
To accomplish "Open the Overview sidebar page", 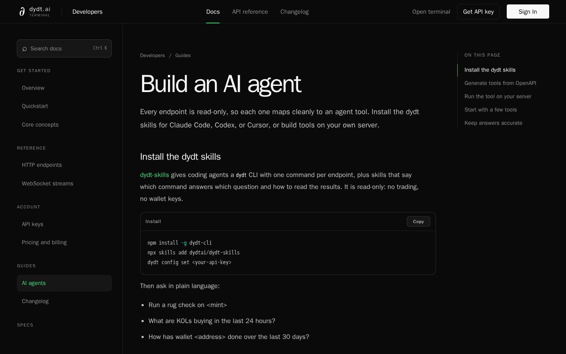I will (64, 88).
